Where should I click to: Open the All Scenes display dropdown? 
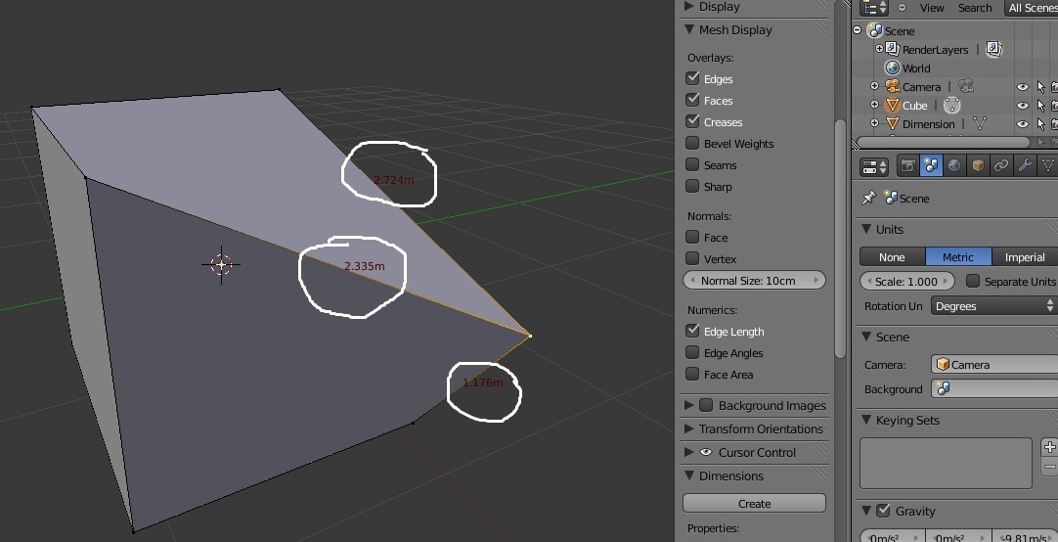1031,8
